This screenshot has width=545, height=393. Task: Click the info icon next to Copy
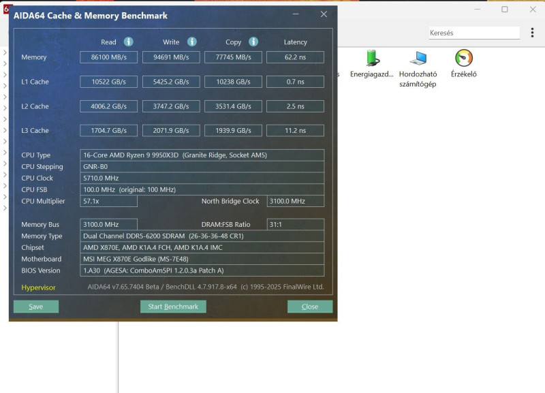[253, 42]
